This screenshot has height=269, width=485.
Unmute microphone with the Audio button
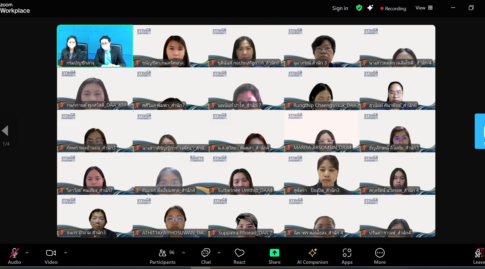click(14, 256)
